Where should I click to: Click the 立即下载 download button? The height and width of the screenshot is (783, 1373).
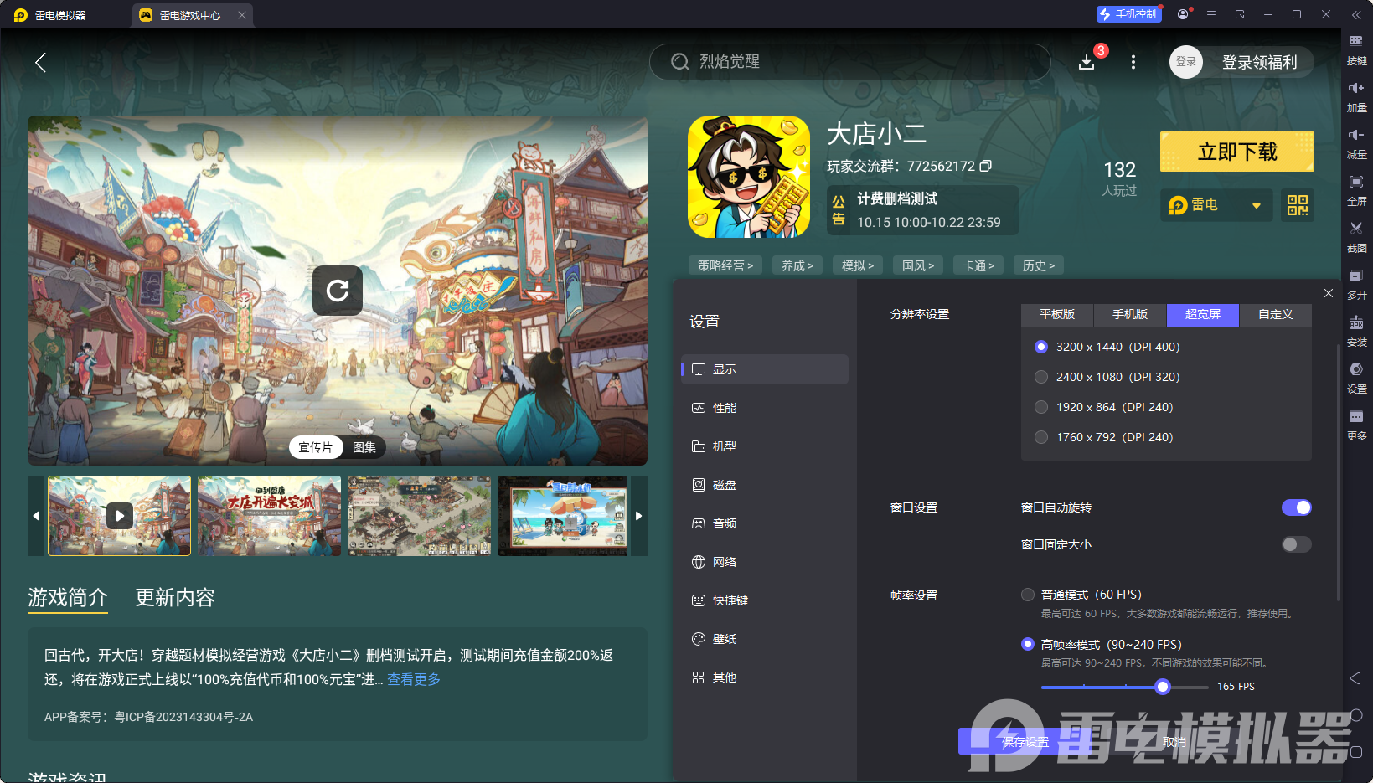pyautogui.click(x=1237, y=152)
